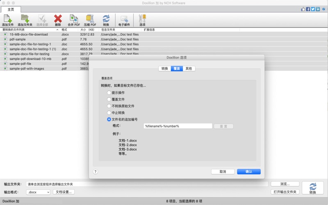Open the 压缩 PDF (Compress PDF) tool
Screen dimensions: 328x205
coord(90,20)
